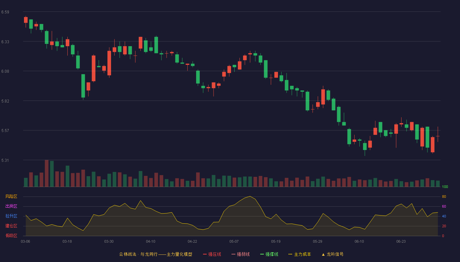Image resolution: width=460 pixels, height=262 pixels.
Task: Click the 03-18 date label
Action: pos(67,241)
